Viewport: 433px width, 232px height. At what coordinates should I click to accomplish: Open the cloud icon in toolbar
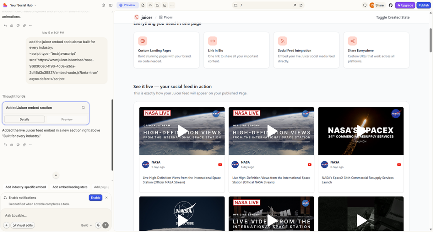point(157,5)
